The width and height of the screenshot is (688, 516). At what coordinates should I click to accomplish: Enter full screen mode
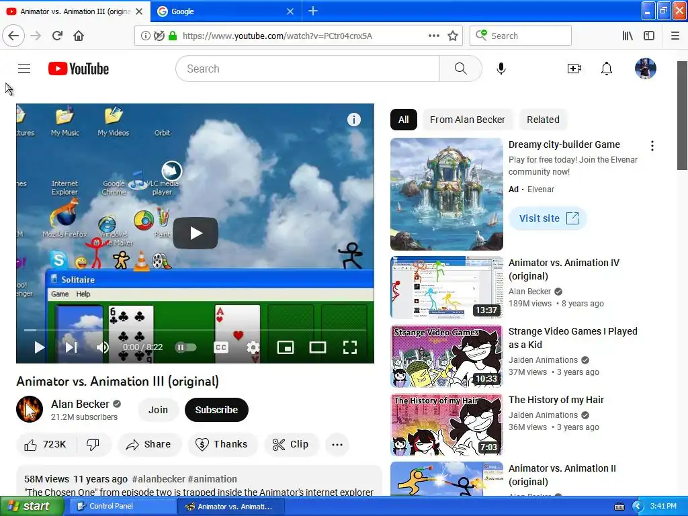[x=349, y=347]
